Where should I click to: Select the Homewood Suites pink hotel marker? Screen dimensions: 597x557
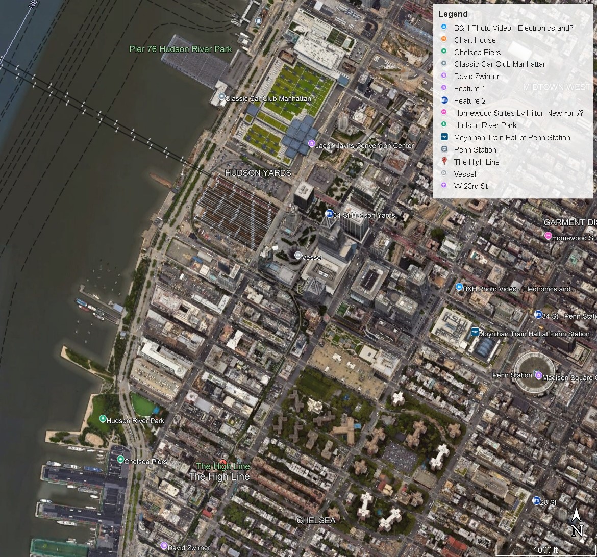pos(548,236)
